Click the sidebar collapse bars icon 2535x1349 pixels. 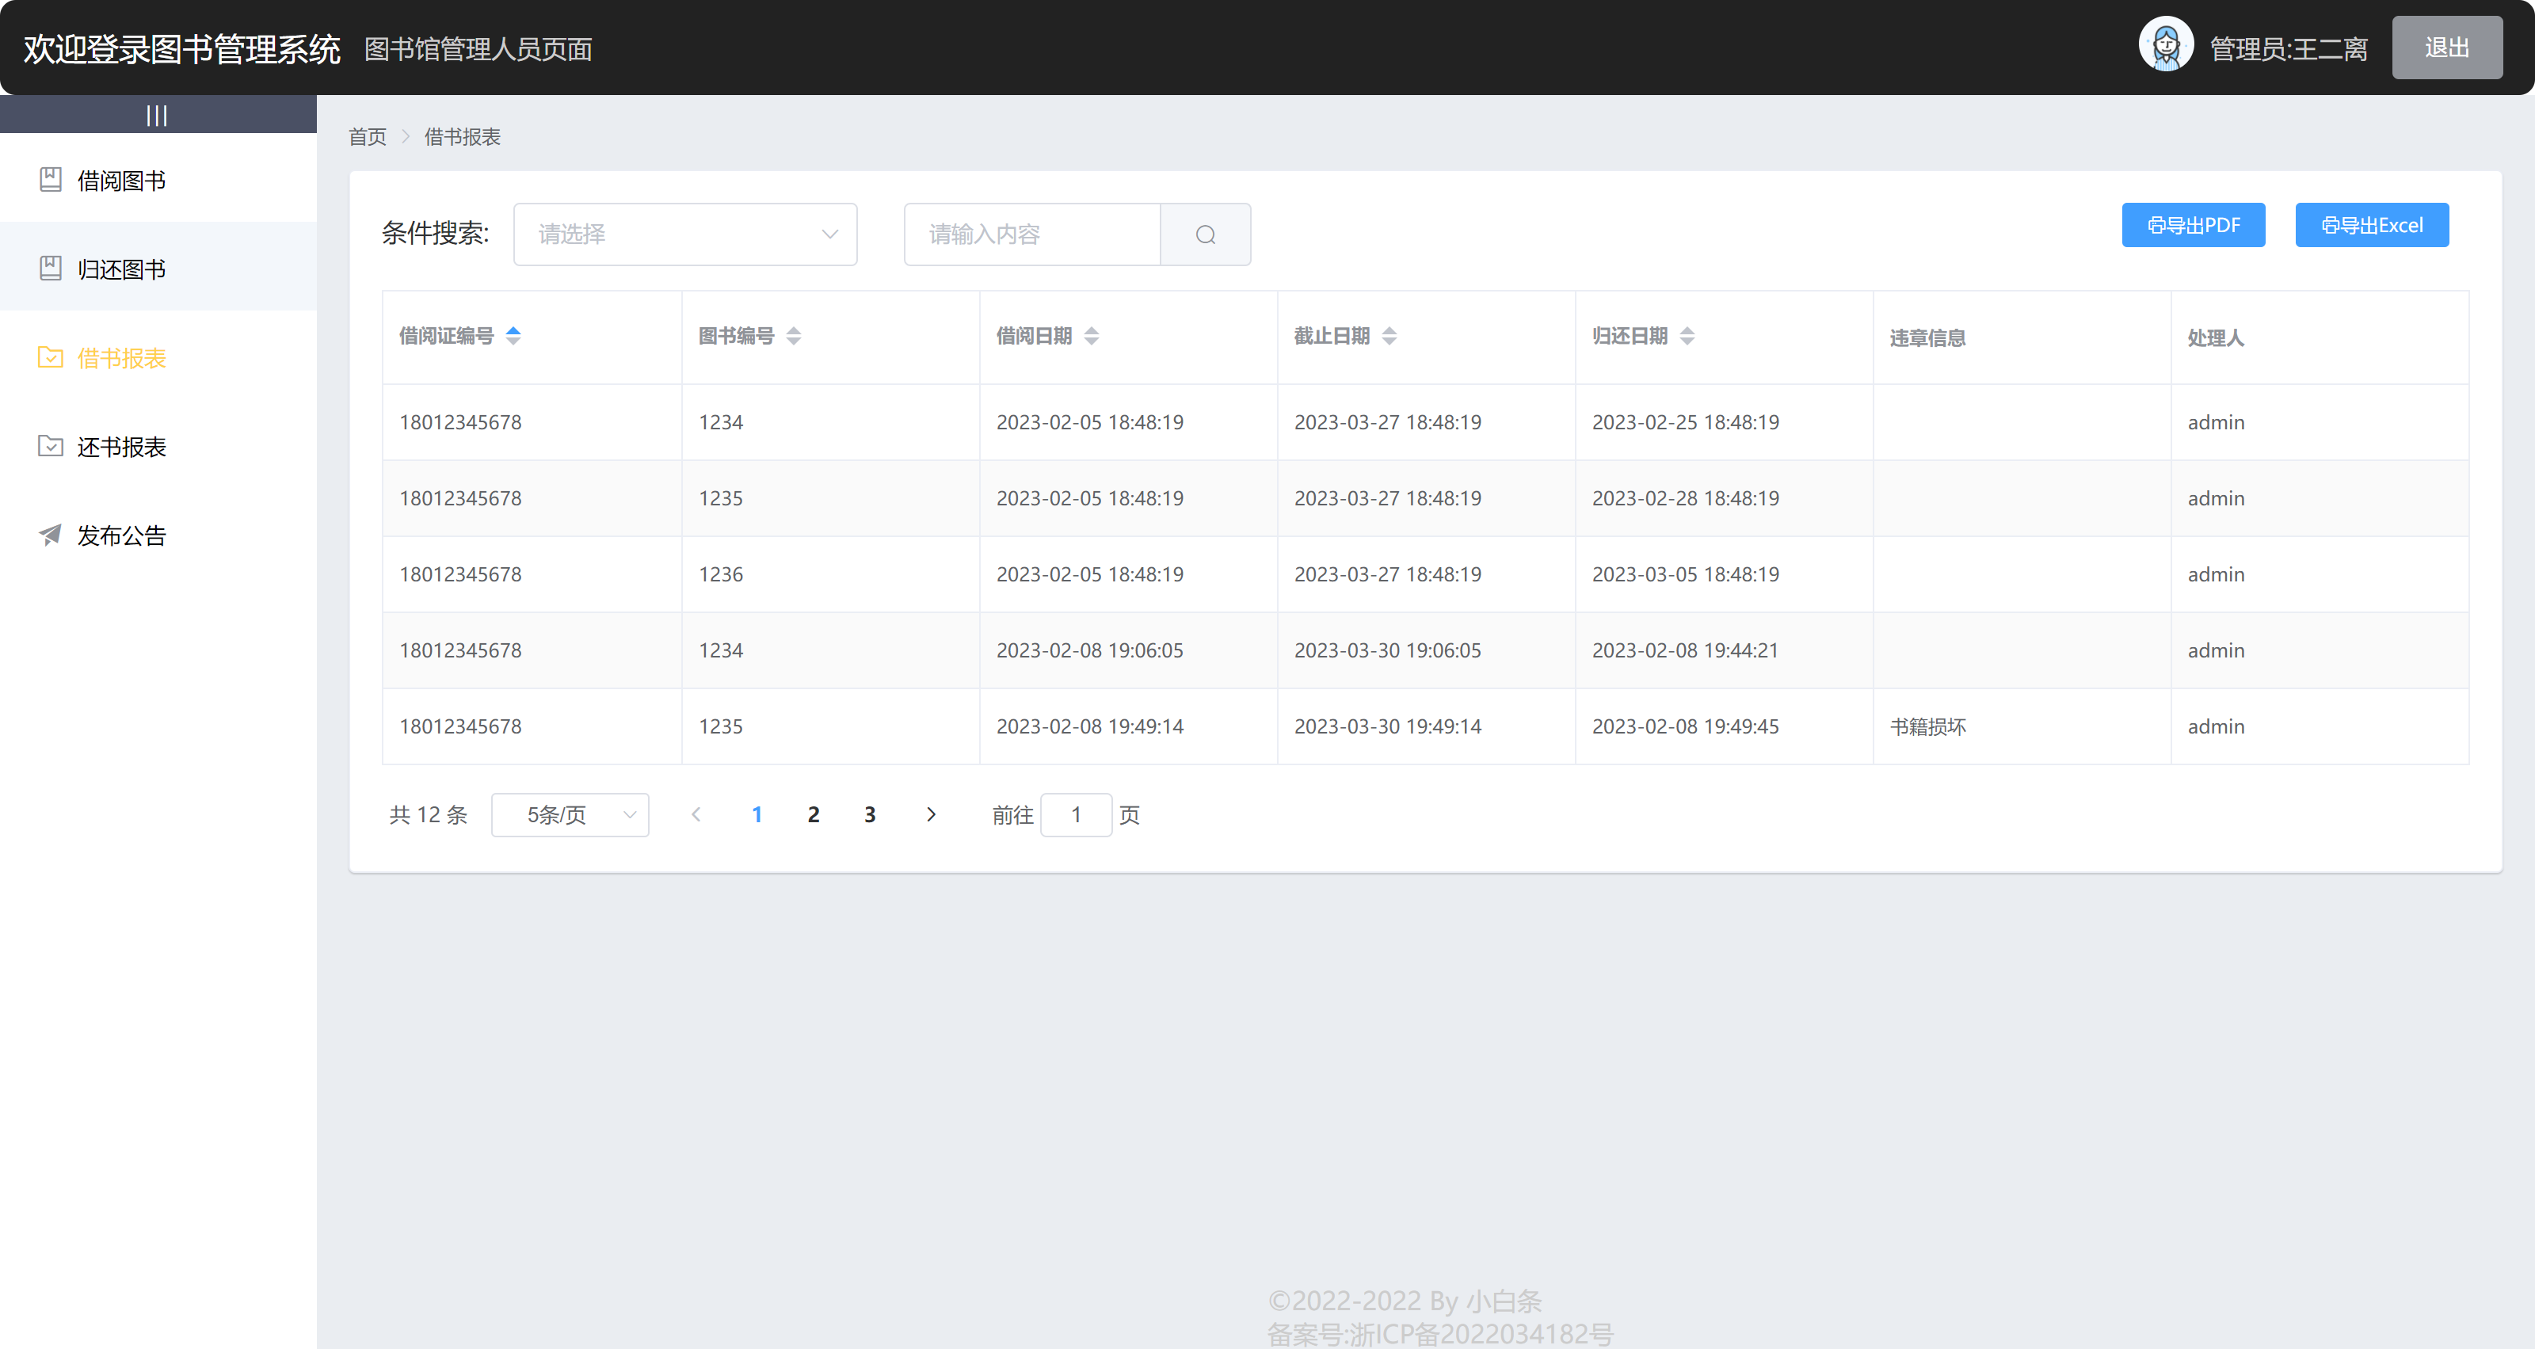[158, 115]
